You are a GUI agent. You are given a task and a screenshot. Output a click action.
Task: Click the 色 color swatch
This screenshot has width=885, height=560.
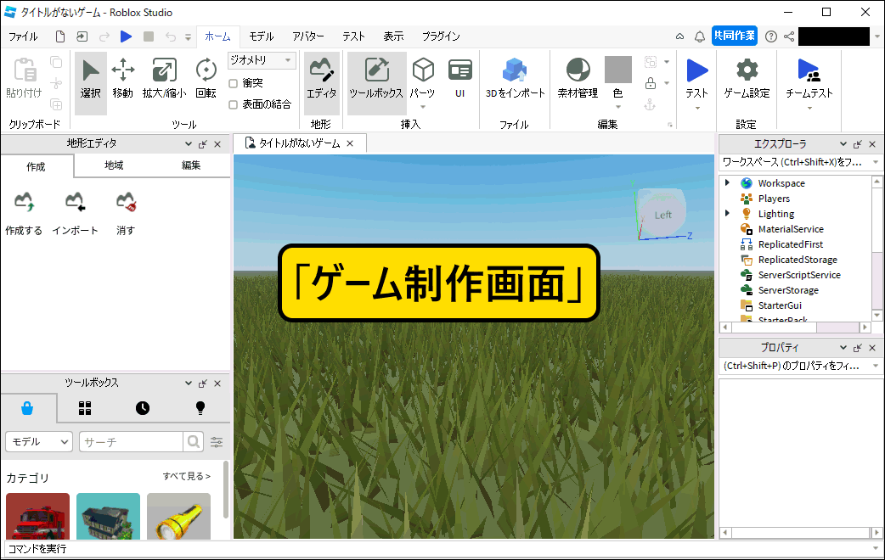click(618, 70)
